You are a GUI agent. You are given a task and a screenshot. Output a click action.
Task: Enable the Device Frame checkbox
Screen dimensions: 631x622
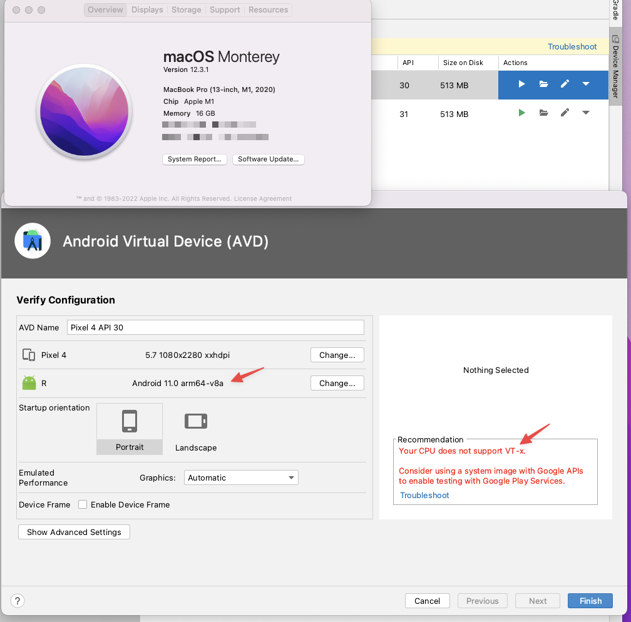83,504
